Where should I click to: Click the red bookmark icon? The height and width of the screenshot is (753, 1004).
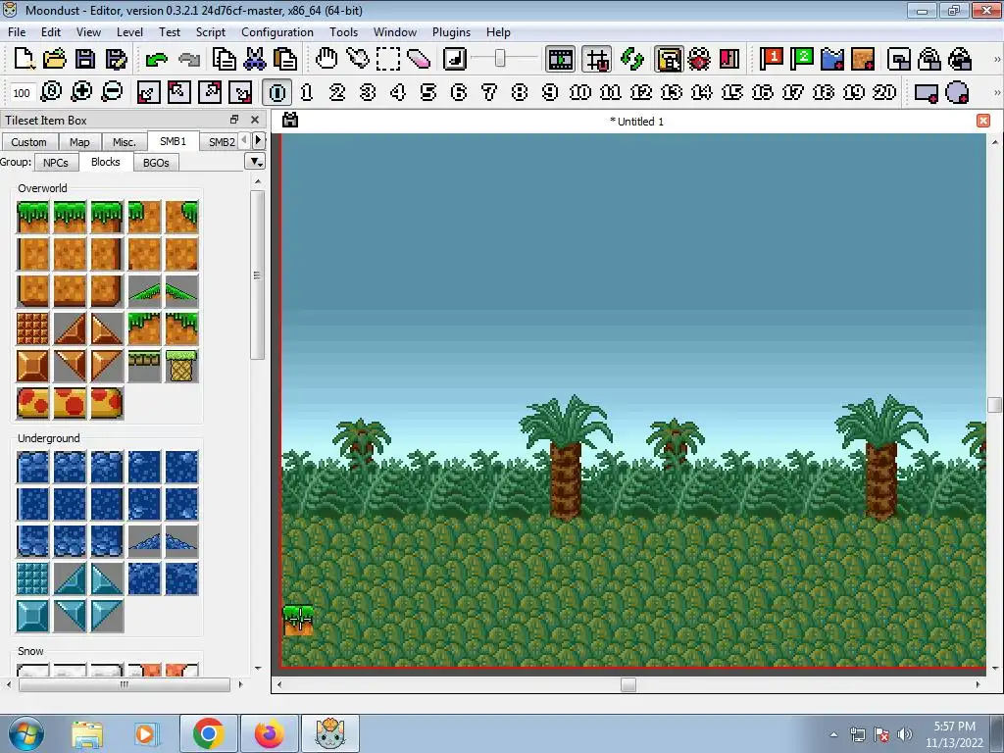[729, 59]
